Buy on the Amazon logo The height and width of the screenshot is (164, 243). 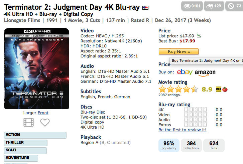tap(205, 73)
